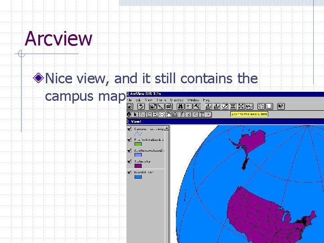Image resolution: width=324 pixels, height=243 pixels.
Task: Click Select Features Using Graphic button
Action: tap(261, 106)
